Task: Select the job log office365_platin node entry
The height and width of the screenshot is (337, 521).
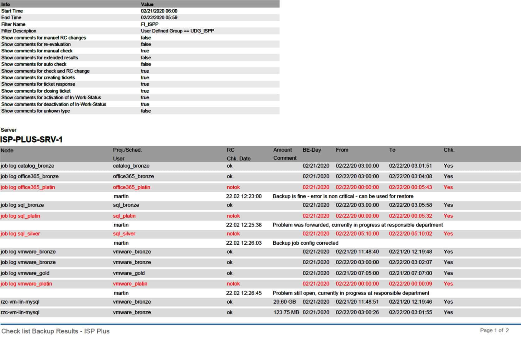Action: coord(28,187)
